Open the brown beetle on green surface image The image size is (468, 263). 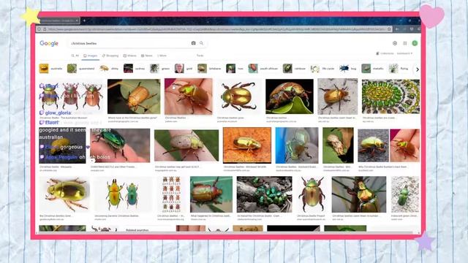click(x=211, y=194)
